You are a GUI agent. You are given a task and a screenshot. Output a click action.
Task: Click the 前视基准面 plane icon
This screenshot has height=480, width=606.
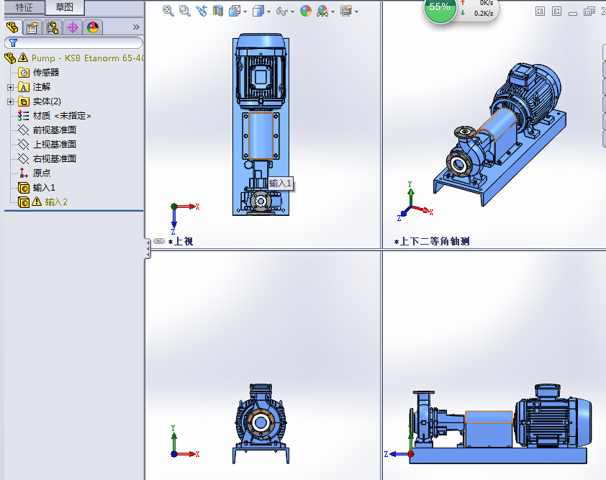pos(24,130)
